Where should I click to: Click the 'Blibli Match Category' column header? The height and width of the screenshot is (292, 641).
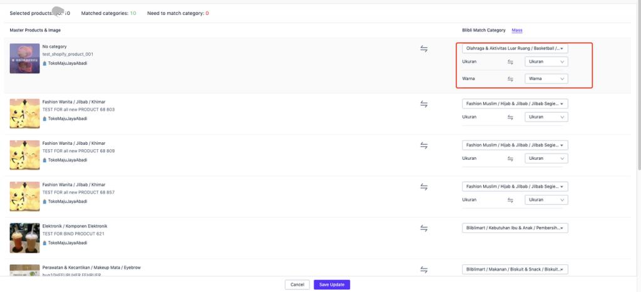[484, 30]
